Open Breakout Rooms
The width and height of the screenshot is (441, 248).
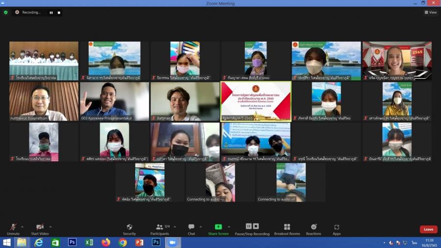287,229
